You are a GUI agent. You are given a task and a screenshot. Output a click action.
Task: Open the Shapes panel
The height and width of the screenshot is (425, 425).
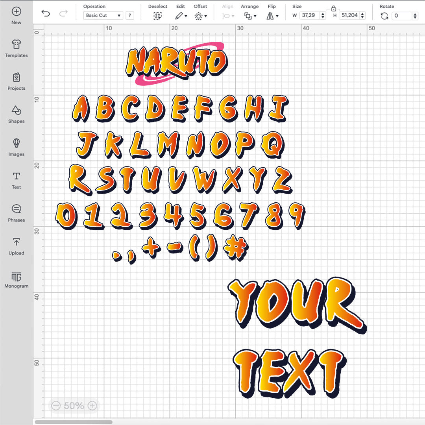pyautogui.click(x=16, y=111)
